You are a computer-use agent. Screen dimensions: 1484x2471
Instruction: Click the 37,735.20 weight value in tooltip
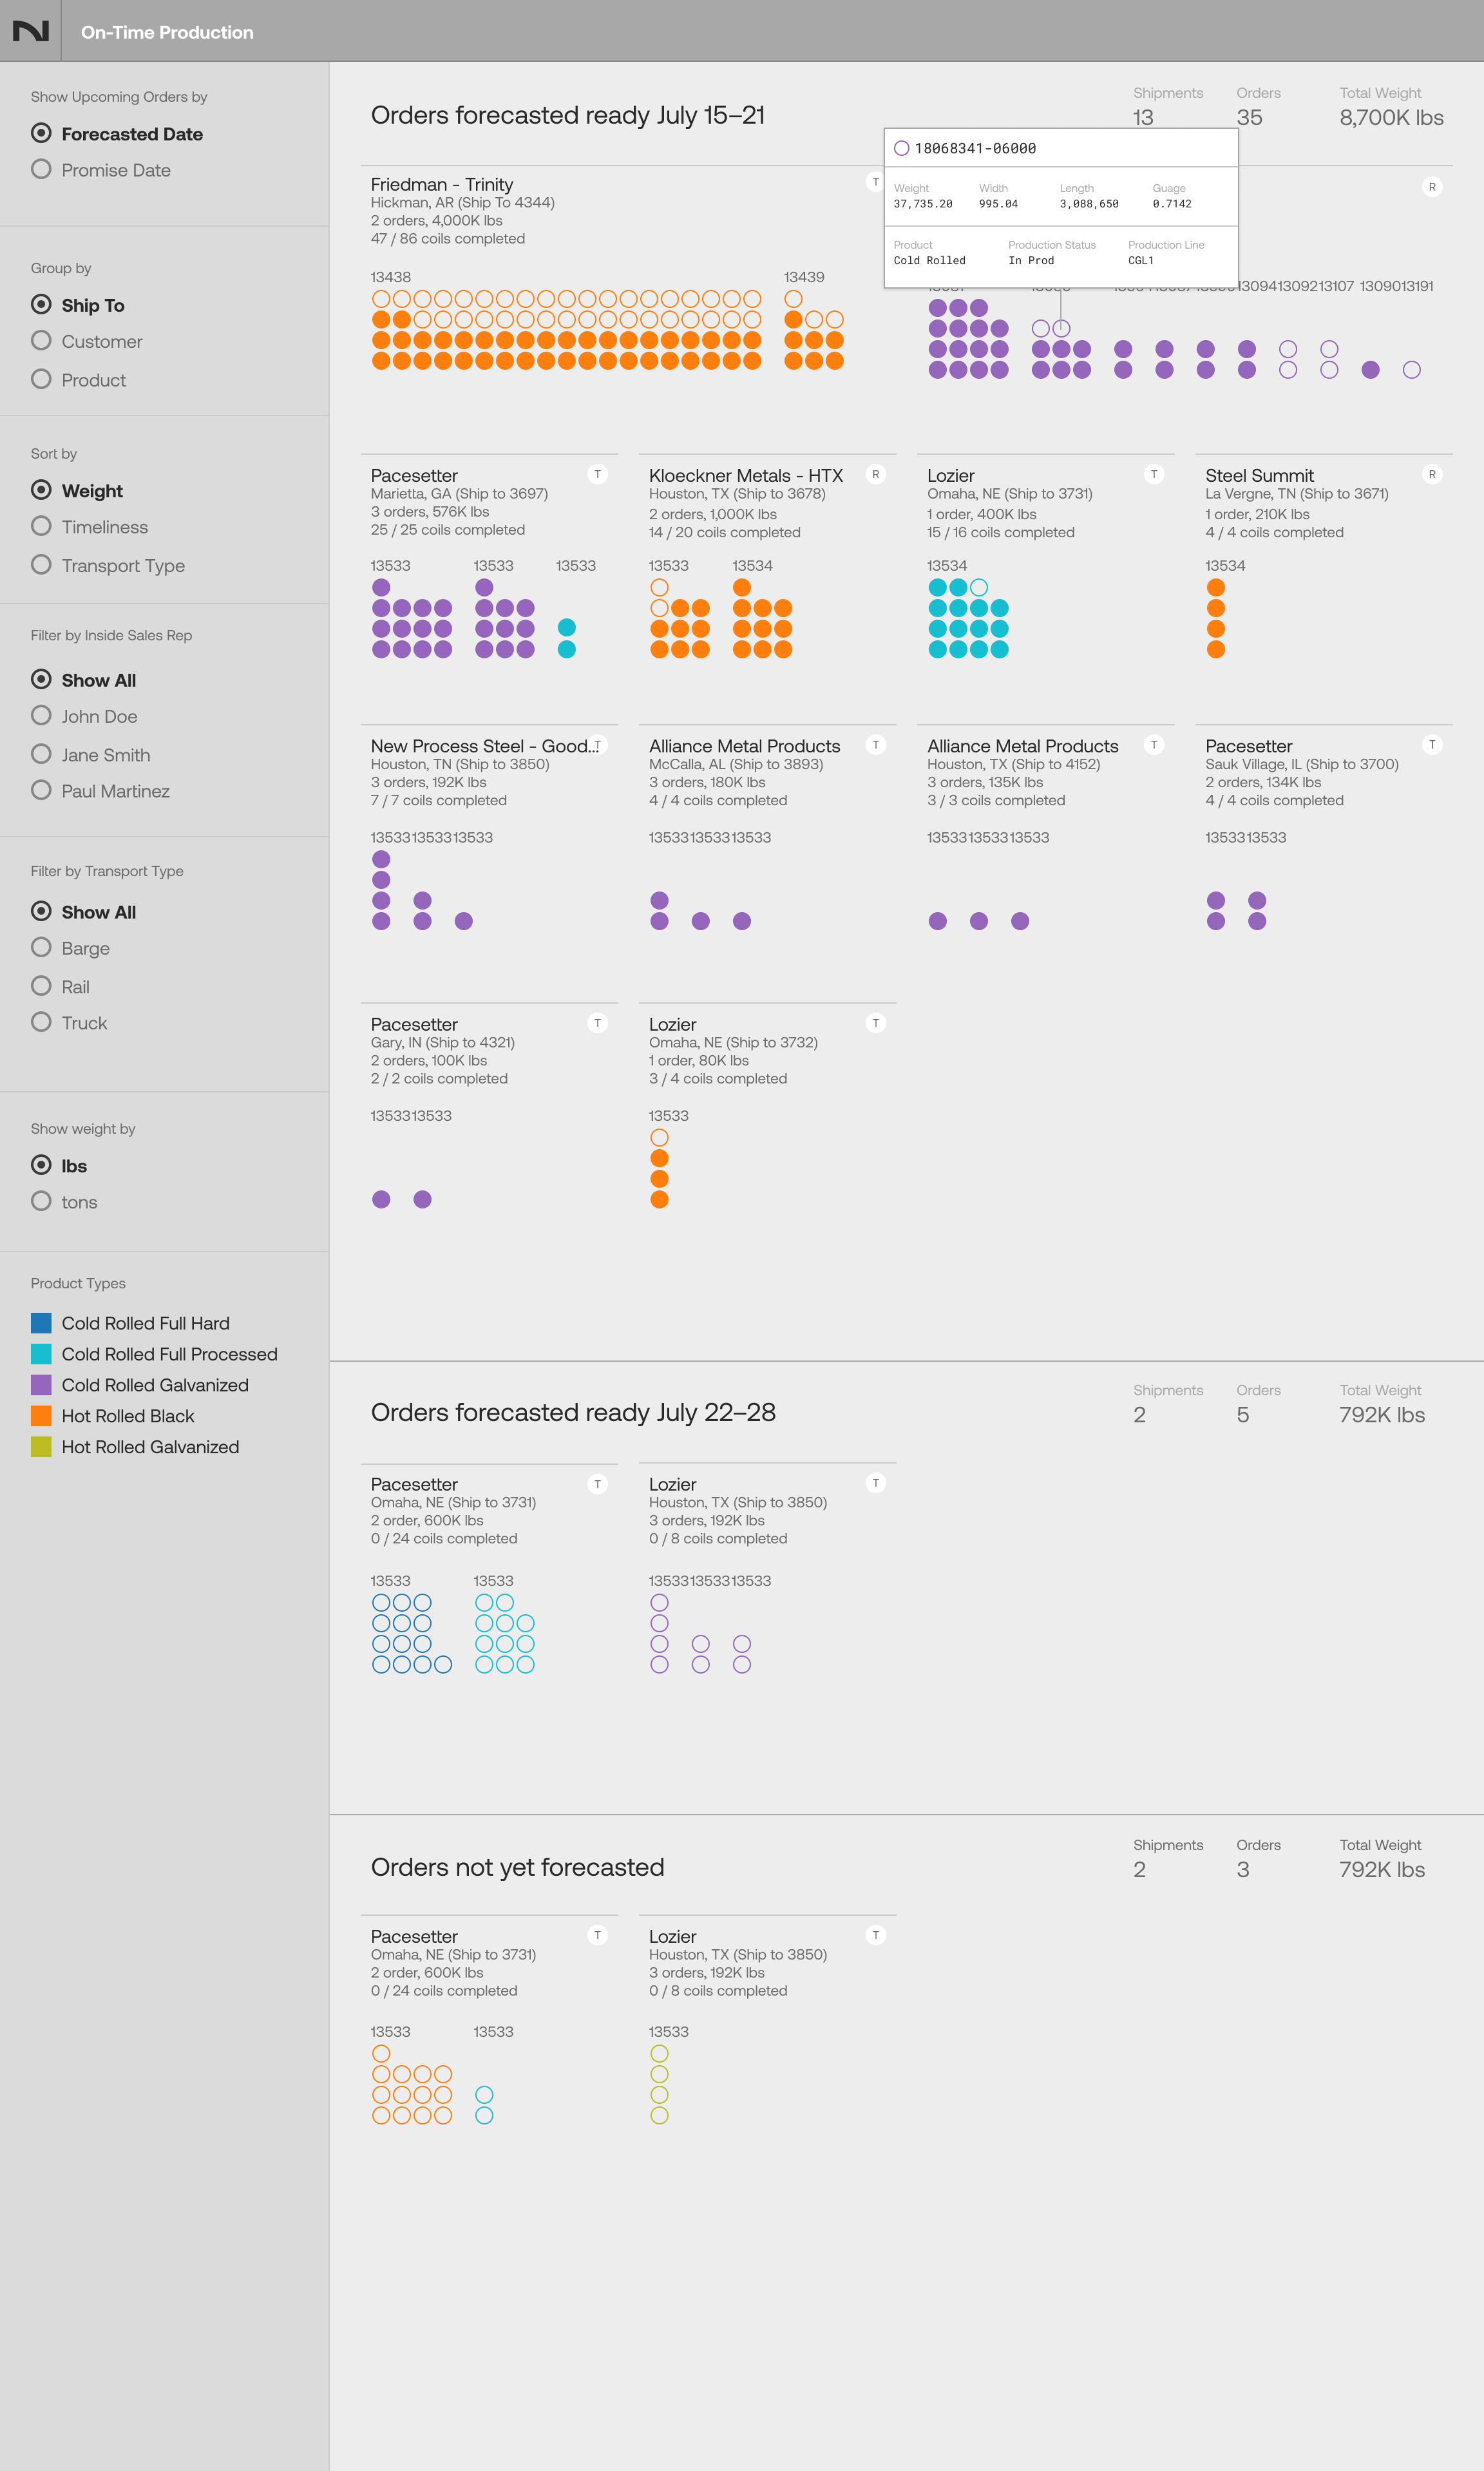click(922, 203)
